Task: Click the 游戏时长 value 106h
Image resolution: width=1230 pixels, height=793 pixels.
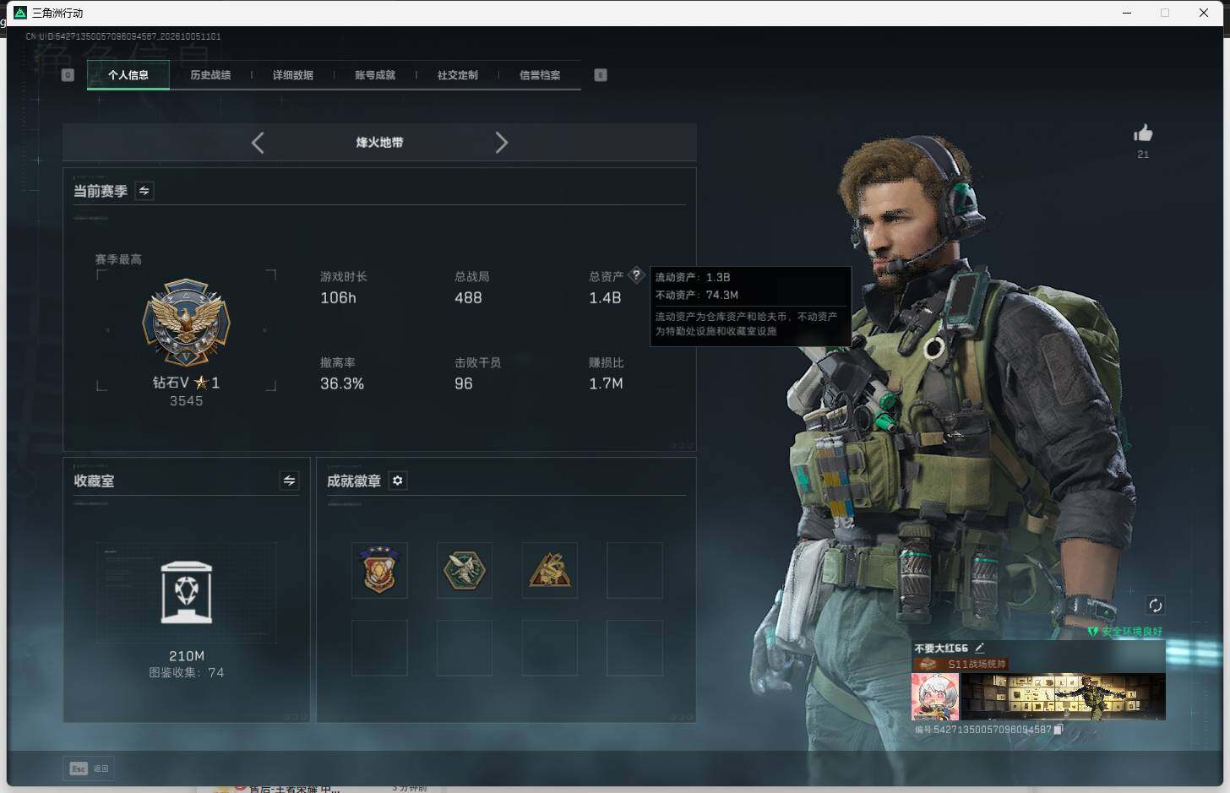Action: (x=338, y=298)
